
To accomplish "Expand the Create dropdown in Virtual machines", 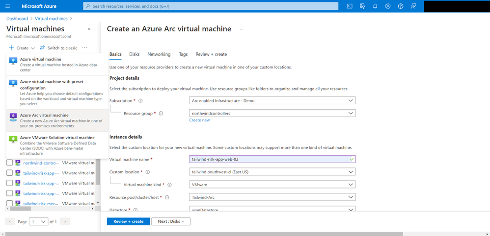I will pos(22,47).
